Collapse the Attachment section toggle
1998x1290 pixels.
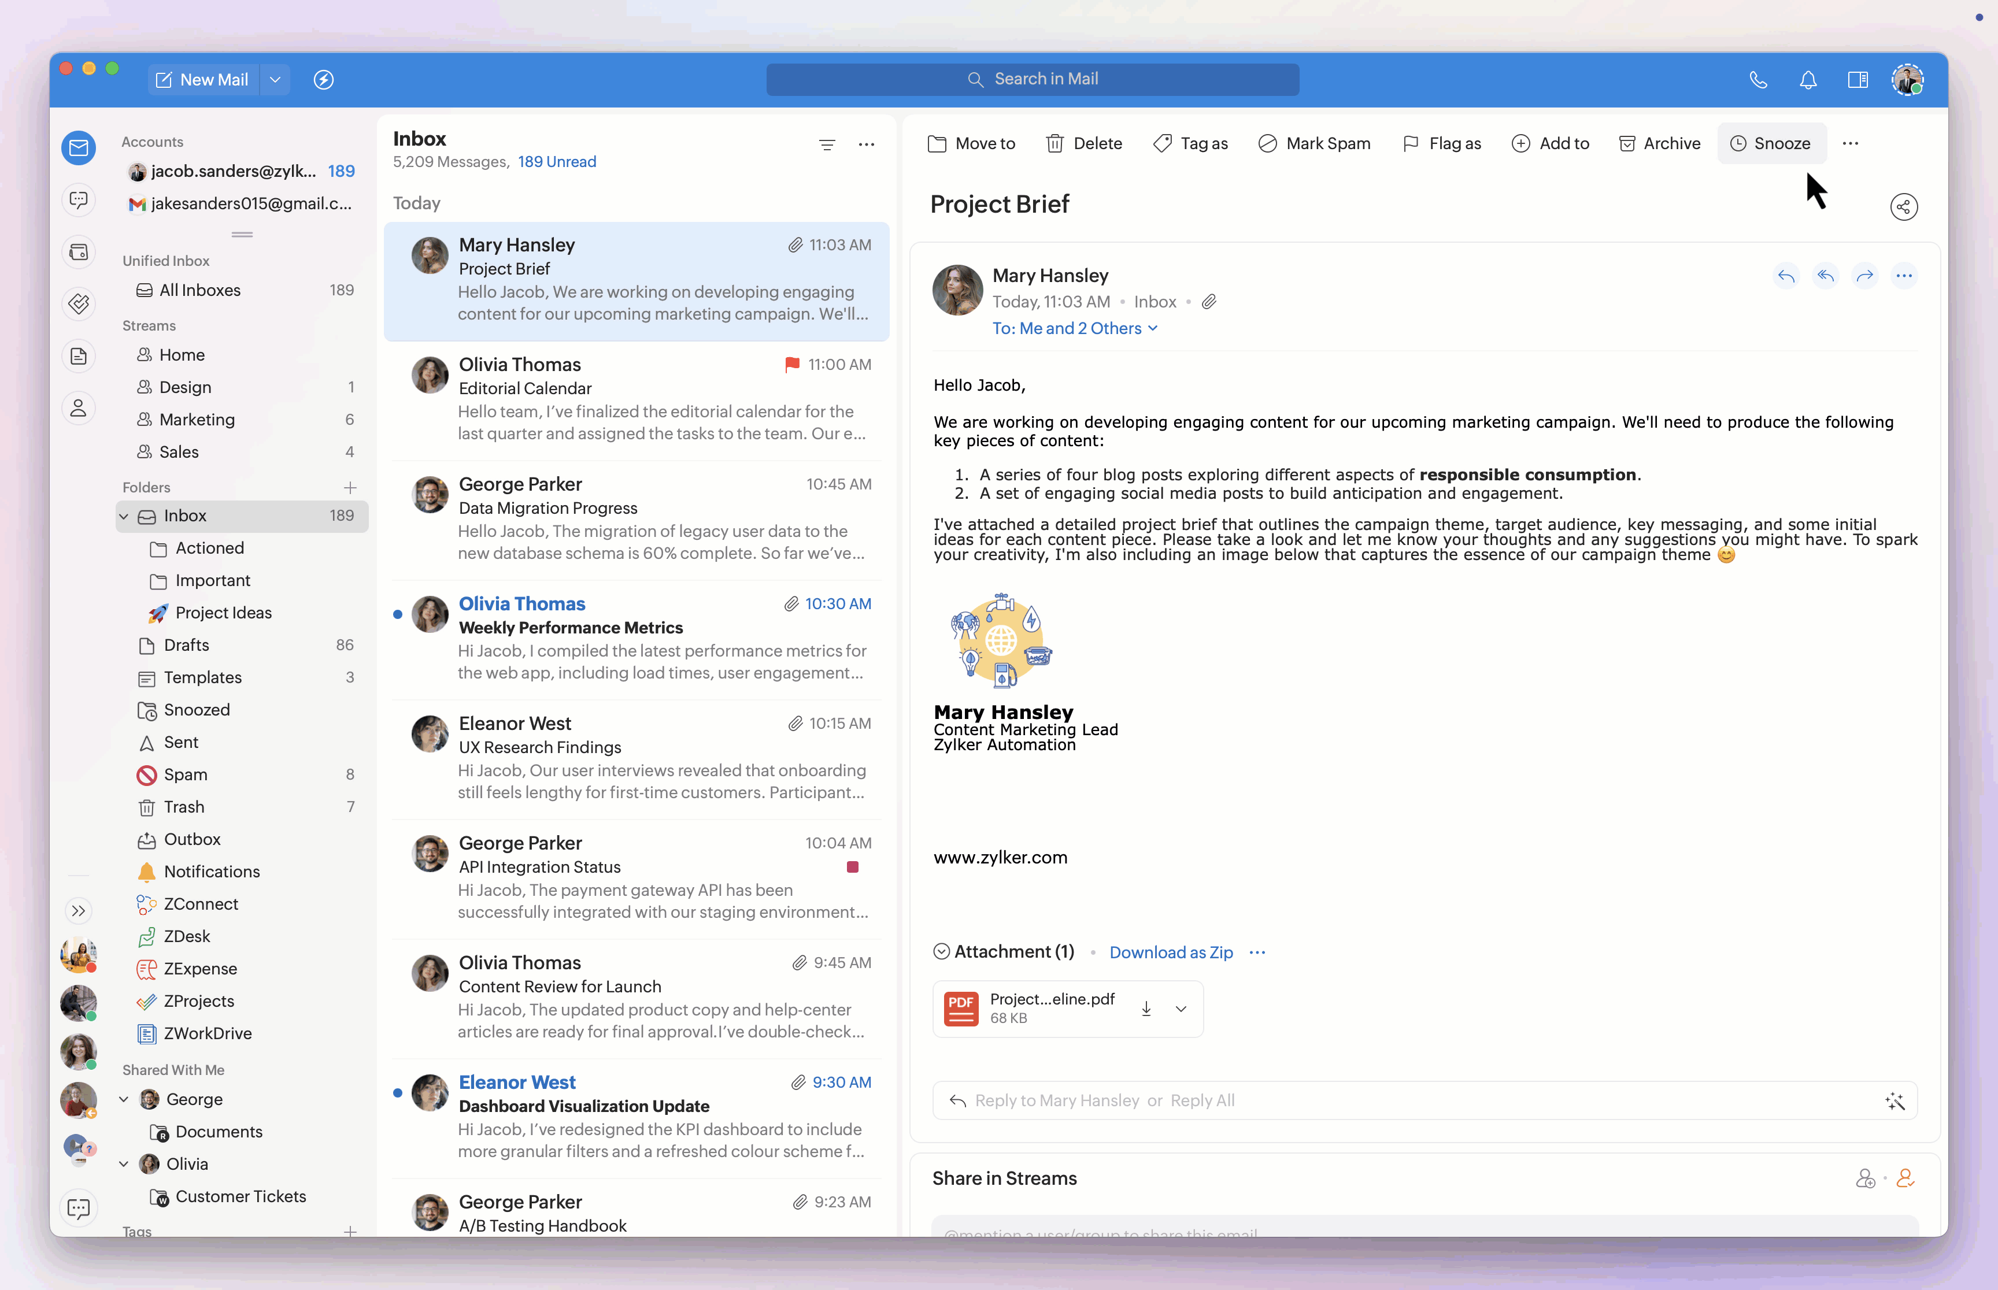(942, 951)
